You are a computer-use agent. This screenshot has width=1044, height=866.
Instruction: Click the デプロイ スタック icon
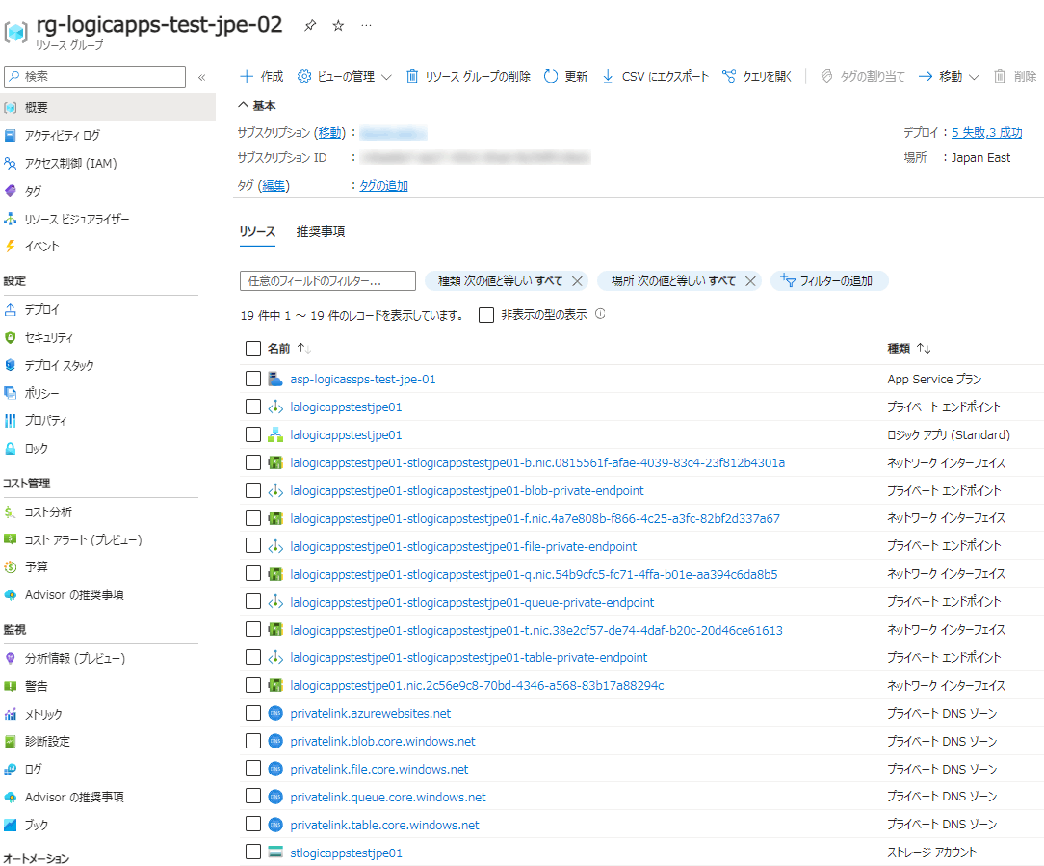tap(10, 365)
